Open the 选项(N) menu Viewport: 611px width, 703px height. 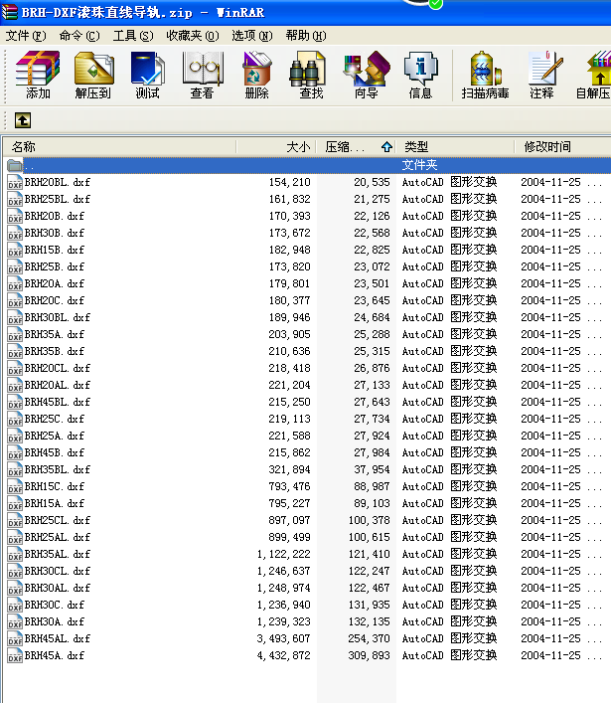click(x=252, y=36)
